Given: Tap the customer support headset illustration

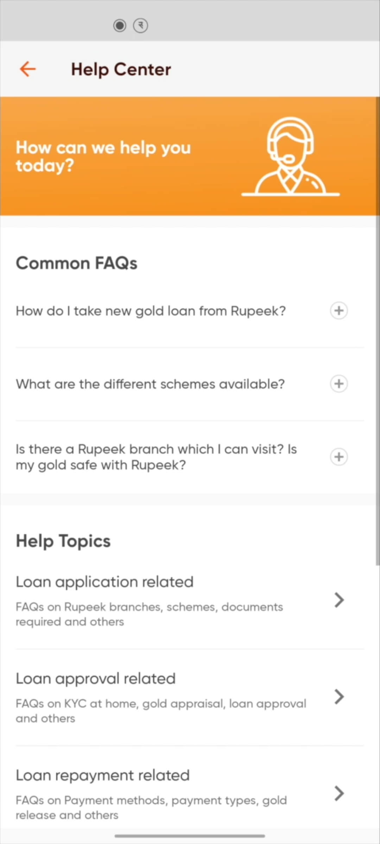Looking at the screenshot, I should pyautogui.click(x=291, y=156).
